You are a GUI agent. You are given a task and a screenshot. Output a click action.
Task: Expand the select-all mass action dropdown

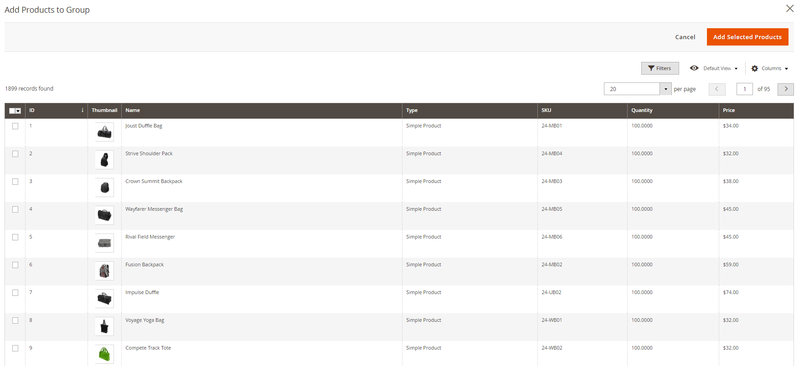18,111
